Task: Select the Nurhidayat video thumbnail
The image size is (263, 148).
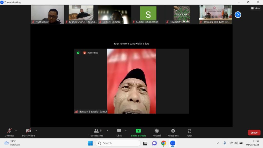Action: (x=48, y=15)
